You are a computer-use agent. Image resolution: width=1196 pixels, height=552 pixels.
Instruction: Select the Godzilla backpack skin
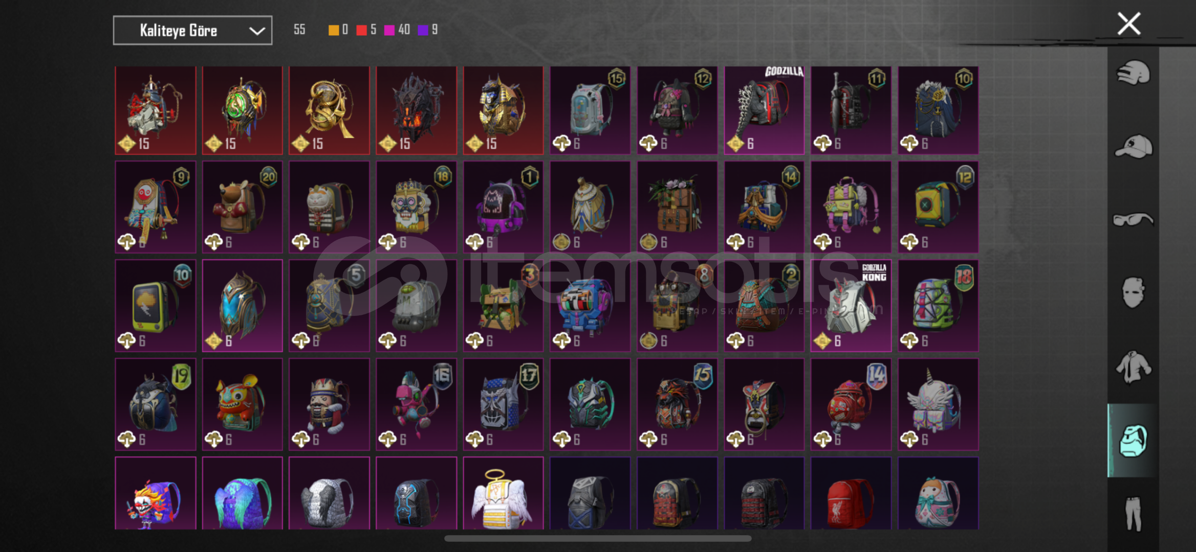point(764,110)
